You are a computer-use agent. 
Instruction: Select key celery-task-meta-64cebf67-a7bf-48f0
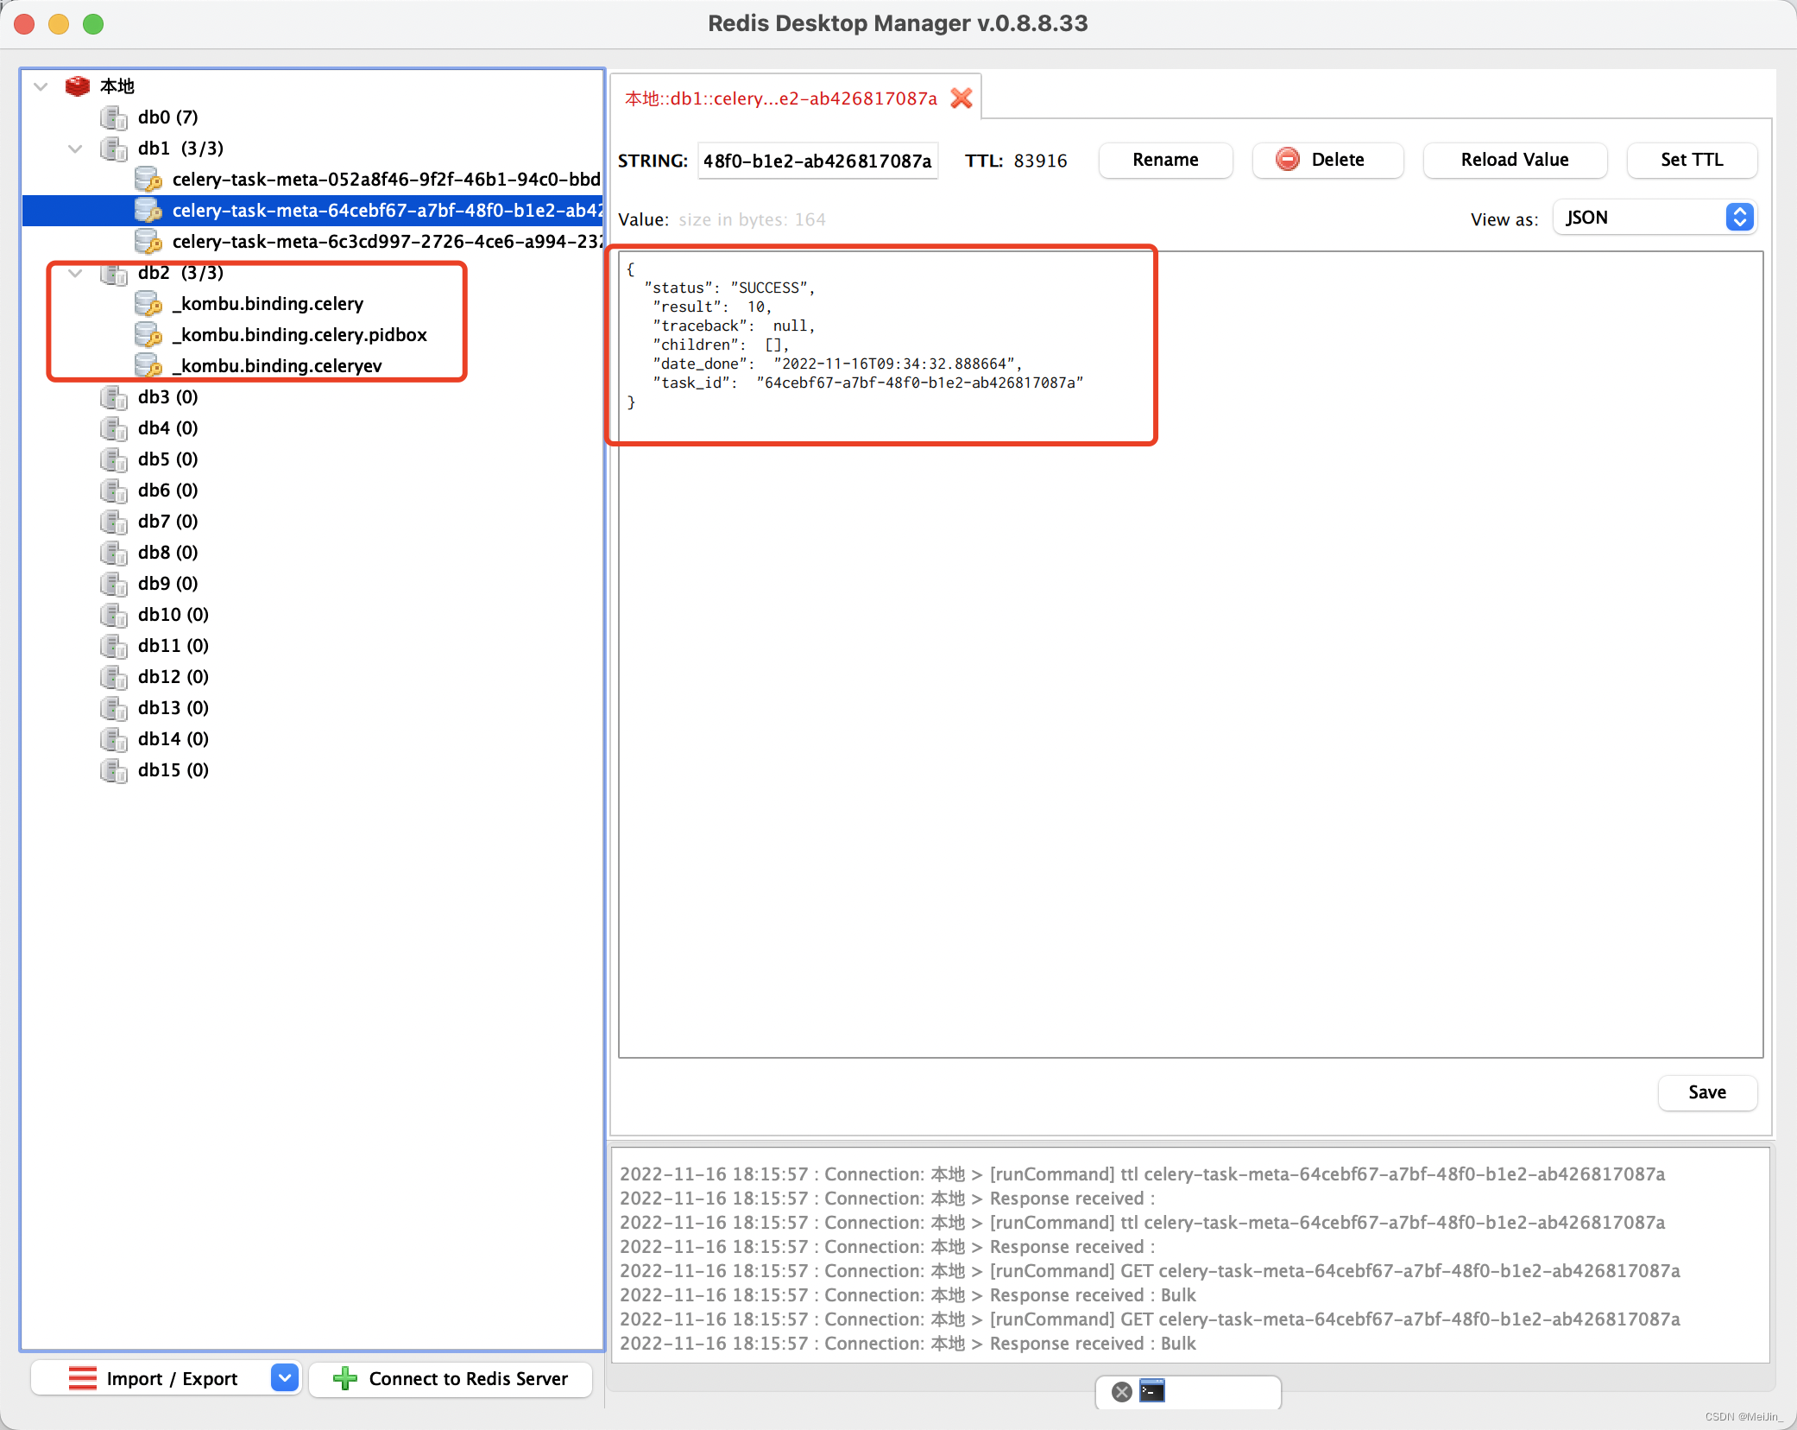pos(387,210)
